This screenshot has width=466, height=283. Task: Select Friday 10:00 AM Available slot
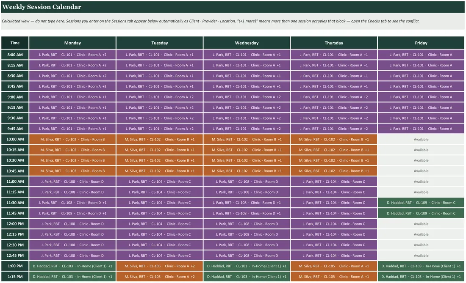[421, 139]
